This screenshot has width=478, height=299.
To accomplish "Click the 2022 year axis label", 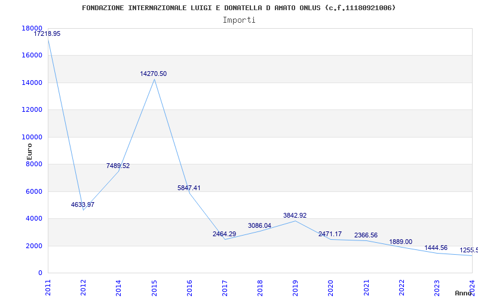I will [401, 286].
